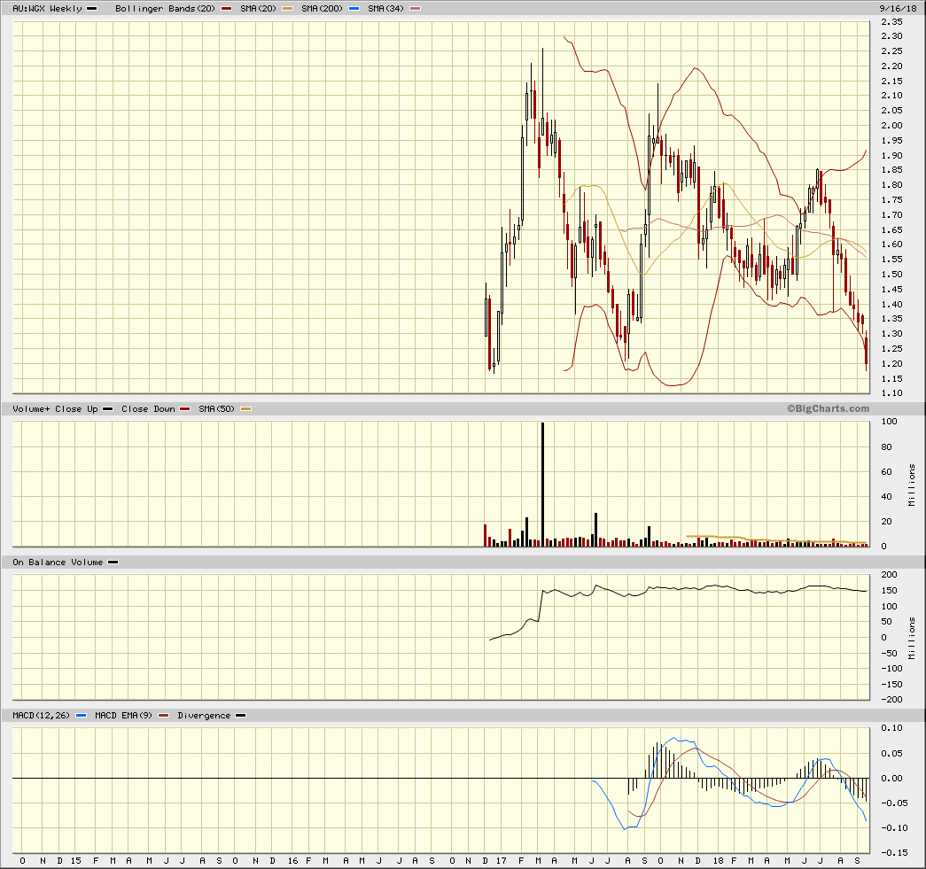Image resolution: width=926 pixels, height=869 pixels.
Task: Click the -100 On Balance Volume axis label
Action: click(891, 668)
